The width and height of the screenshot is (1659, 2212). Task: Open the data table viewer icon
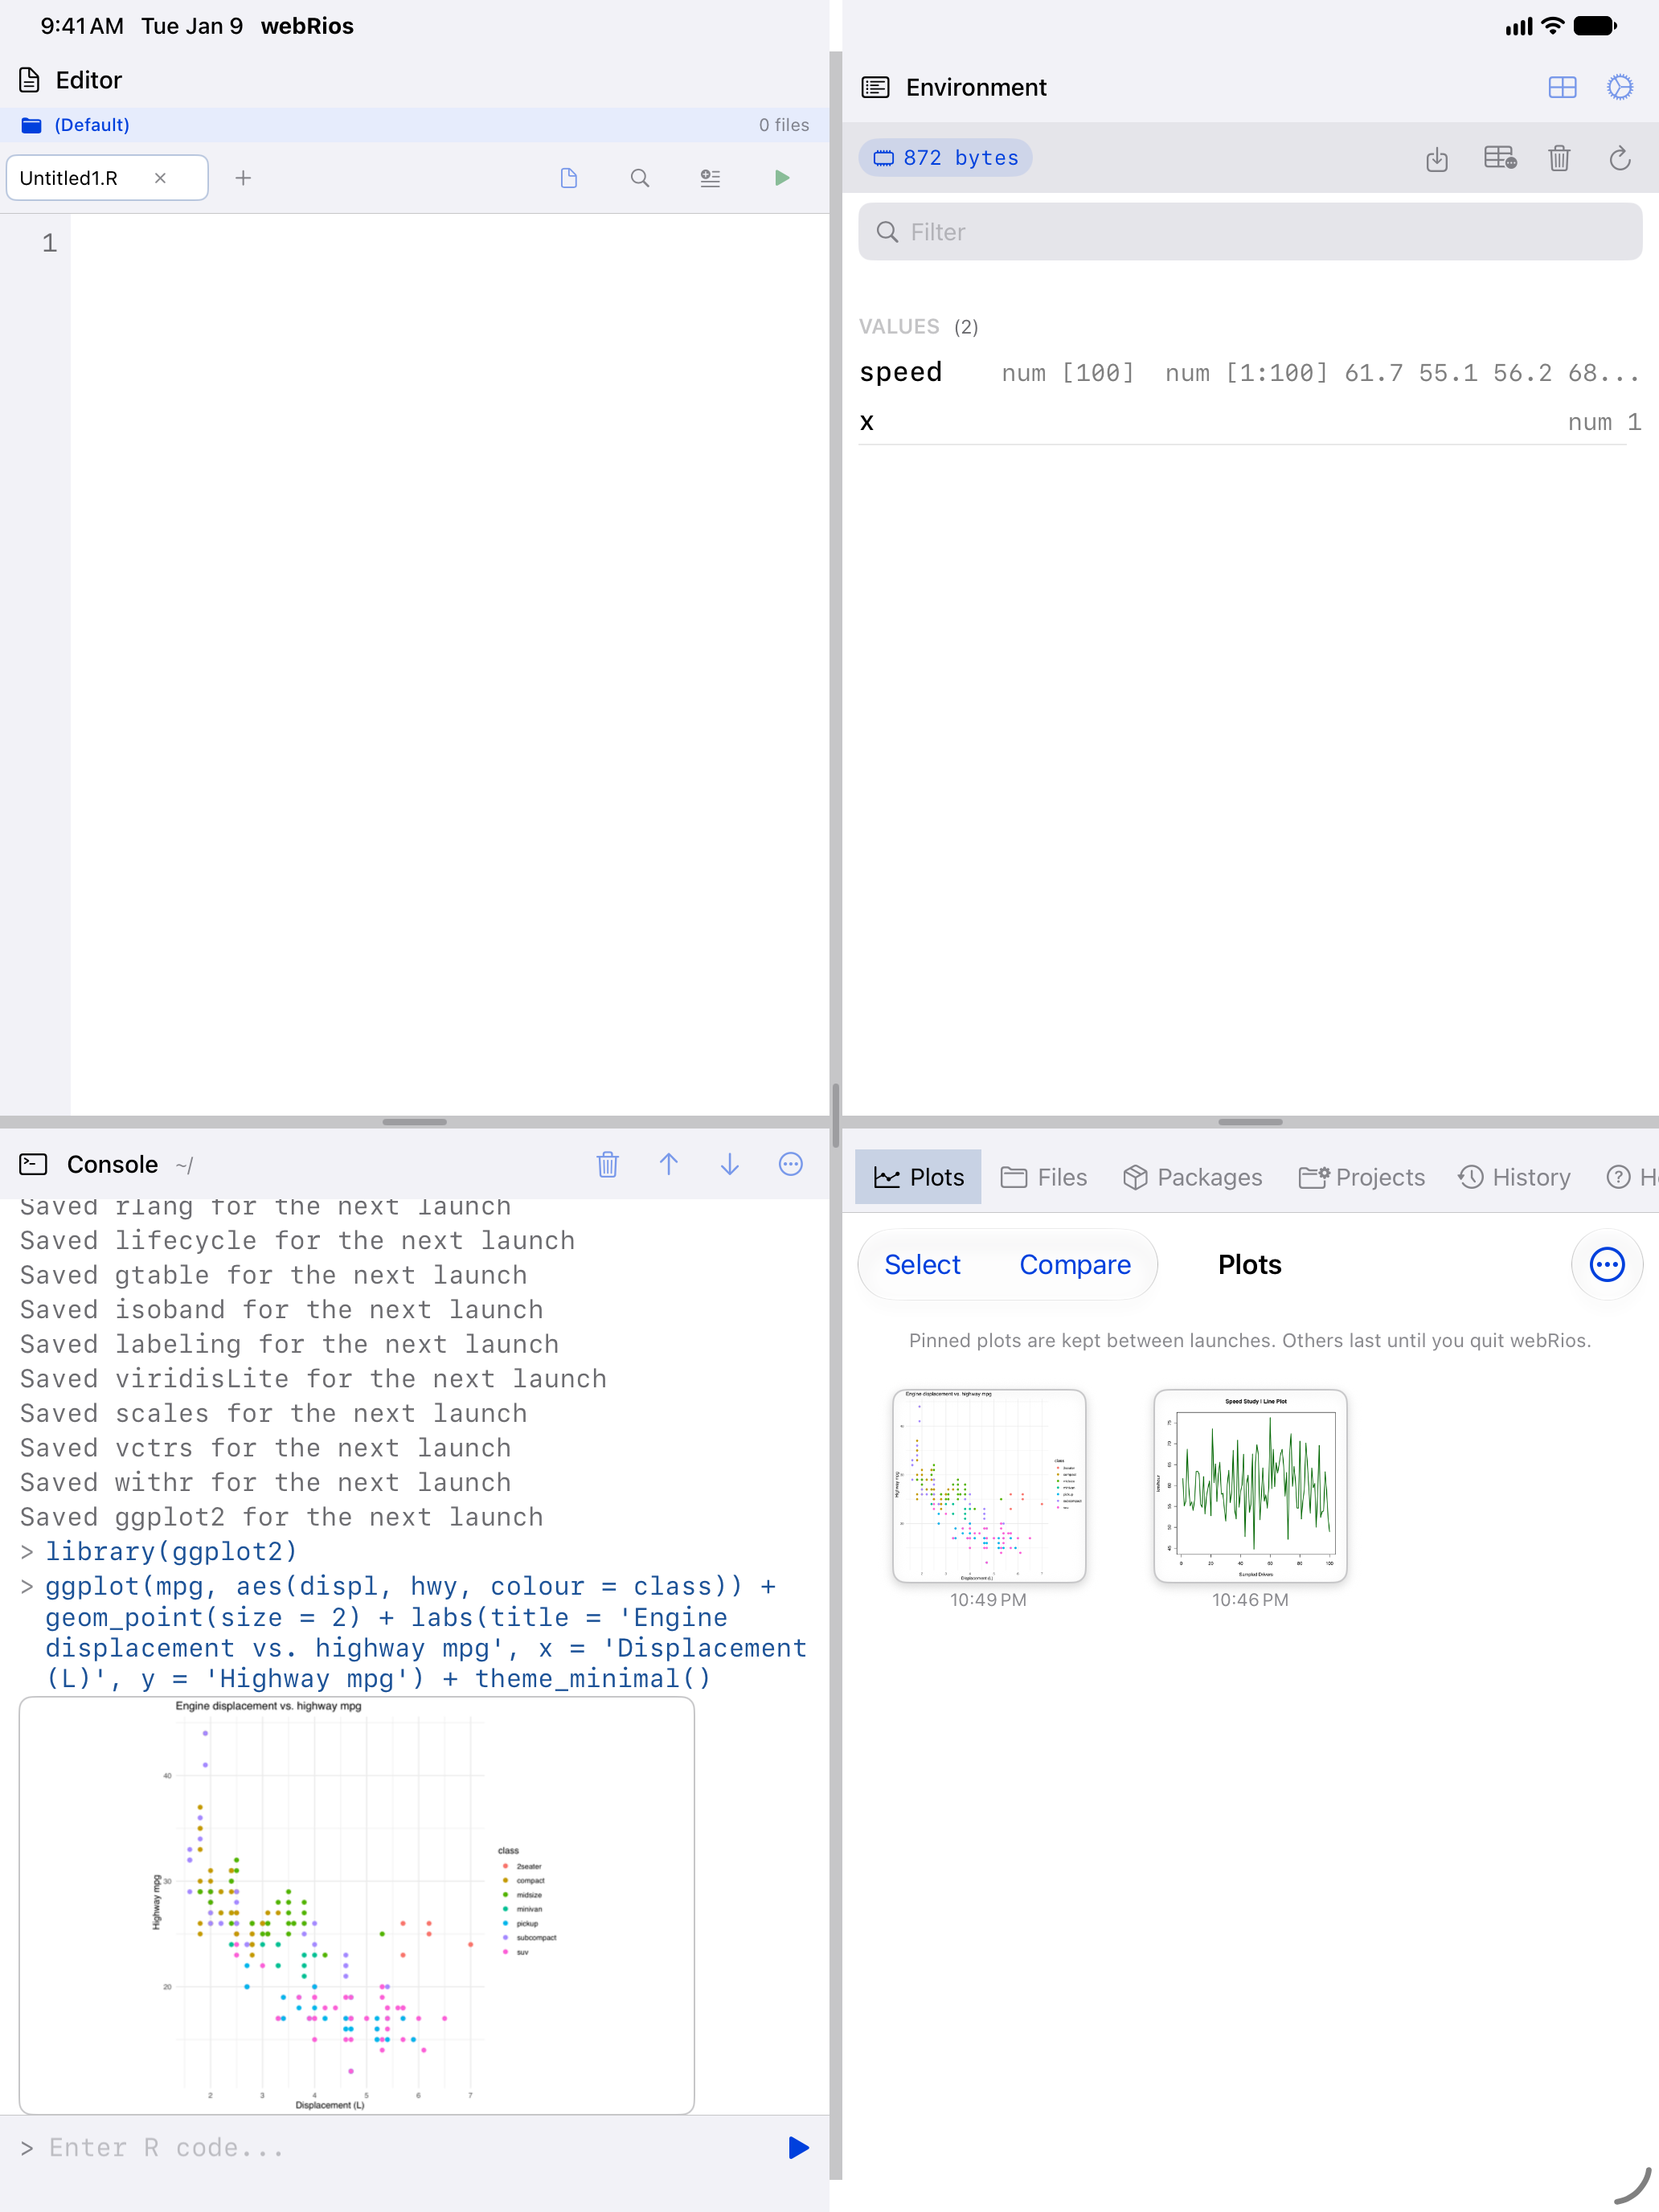(1499, 158)
